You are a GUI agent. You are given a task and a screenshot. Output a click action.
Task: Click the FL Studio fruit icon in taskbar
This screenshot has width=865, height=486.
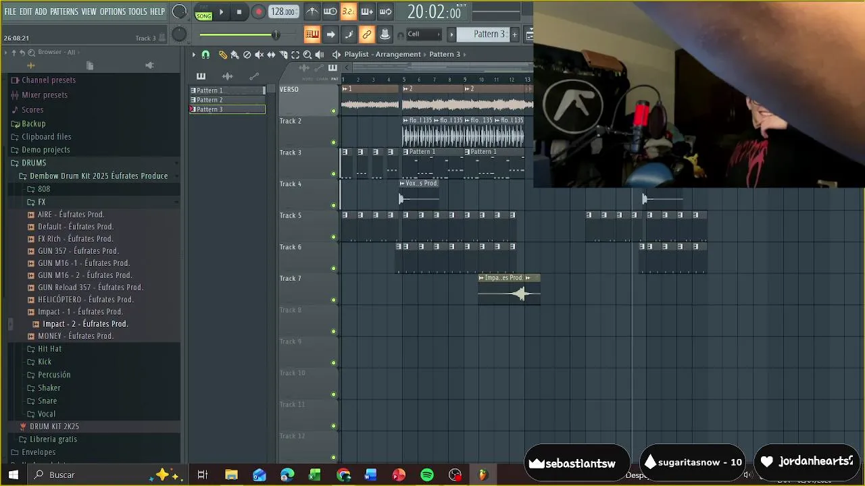[482, 475]
